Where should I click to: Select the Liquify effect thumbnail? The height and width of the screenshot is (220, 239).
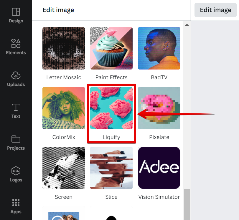pos(111,108)
